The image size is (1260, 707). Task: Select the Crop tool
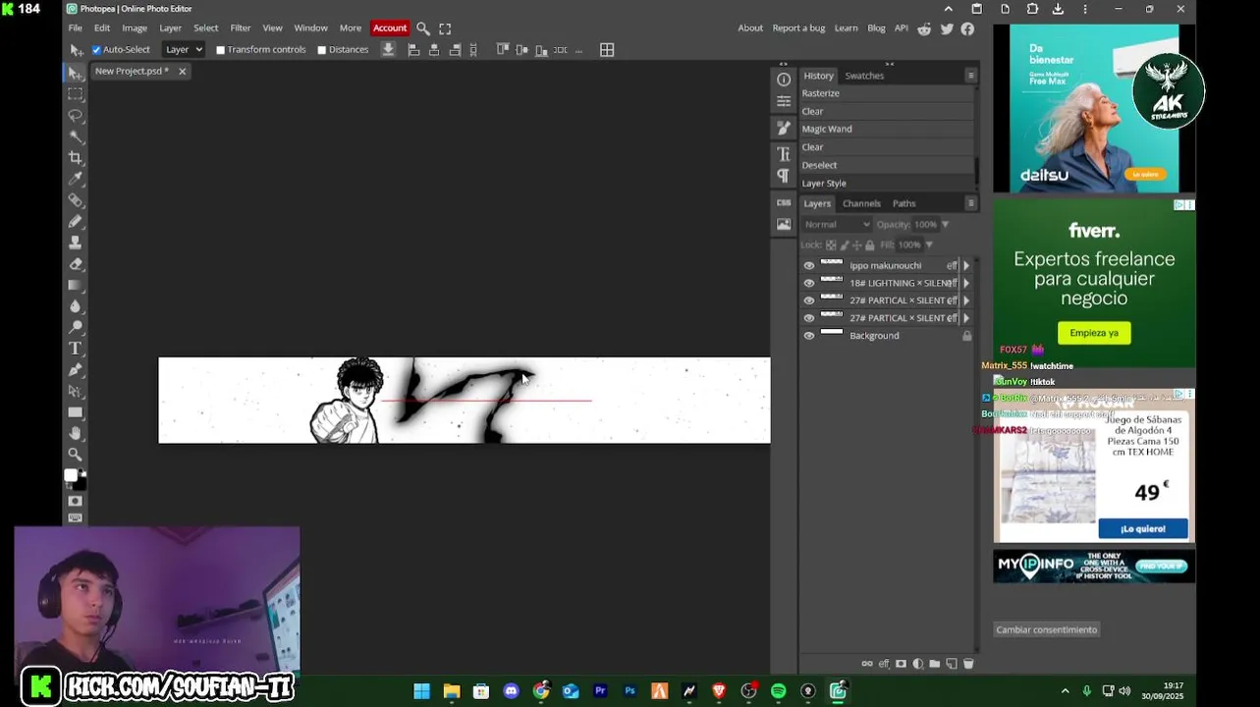75,158
